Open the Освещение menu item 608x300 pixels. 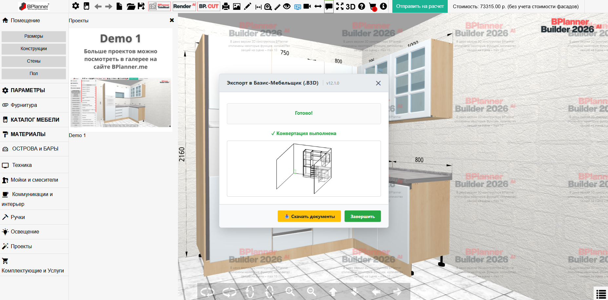pos(34,231)
